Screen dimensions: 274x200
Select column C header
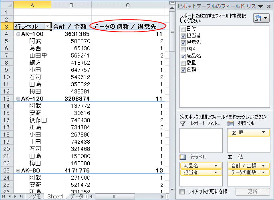[128, 5]
